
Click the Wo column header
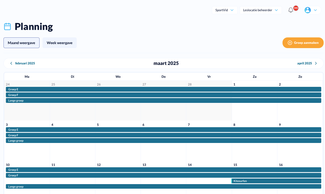[x=118, y=77]
